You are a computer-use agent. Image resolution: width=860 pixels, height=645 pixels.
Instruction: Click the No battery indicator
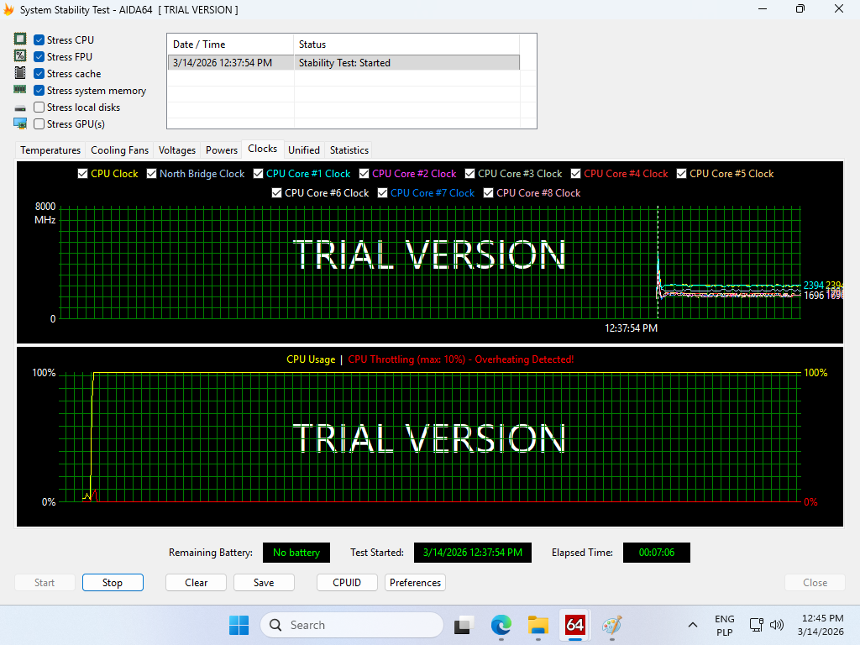click(296, 553)
